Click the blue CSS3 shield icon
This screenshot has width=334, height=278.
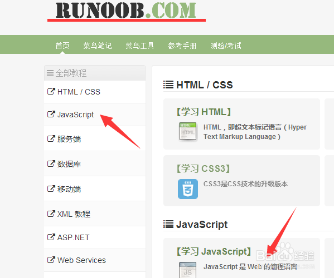point(188,189)
